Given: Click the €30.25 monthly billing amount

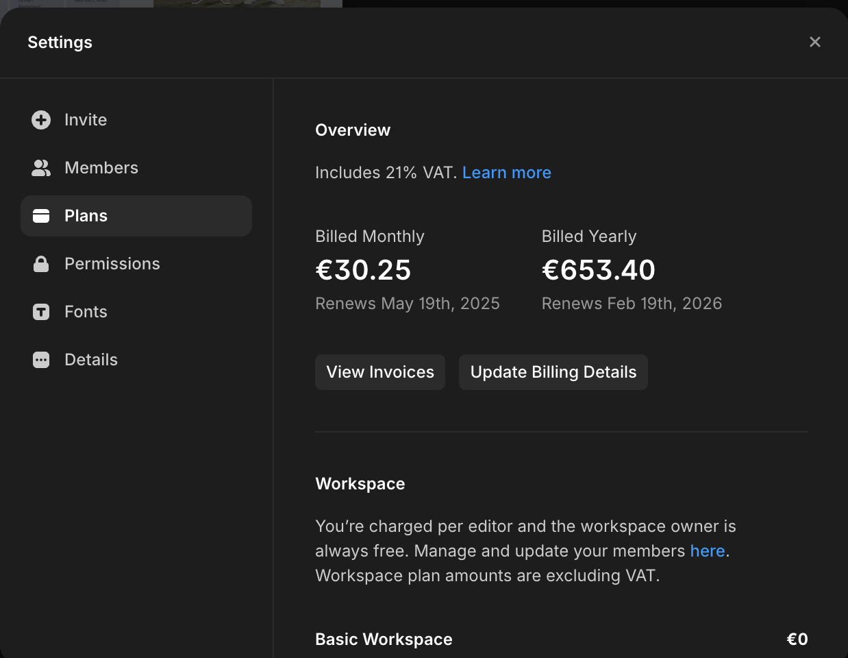Looking at the screenshot, I should (x=363, y=270).
